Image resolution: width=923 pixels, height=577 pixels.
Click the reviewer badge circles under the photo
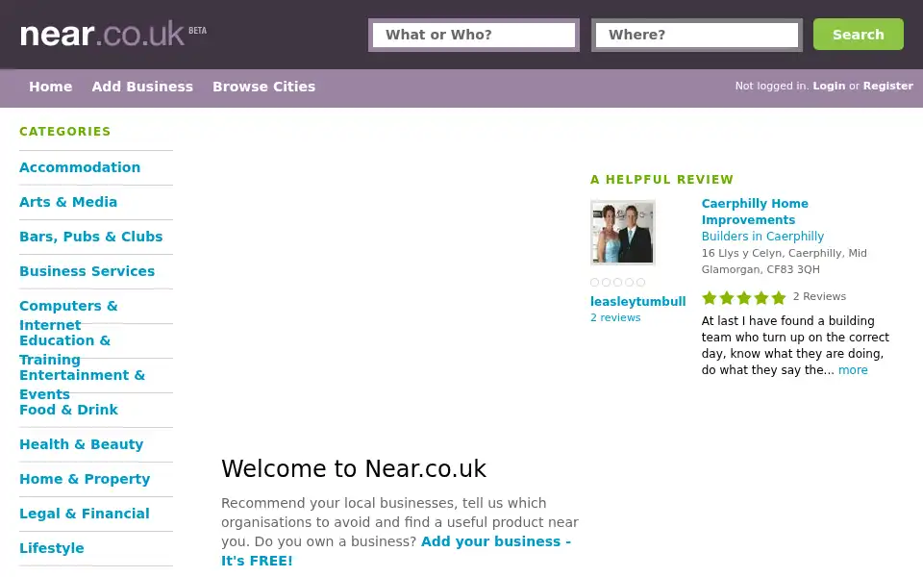(x=617, y=282)
